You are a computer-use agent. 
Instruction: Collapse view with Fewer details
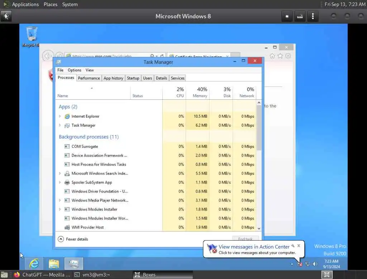[x=73, y=239]
